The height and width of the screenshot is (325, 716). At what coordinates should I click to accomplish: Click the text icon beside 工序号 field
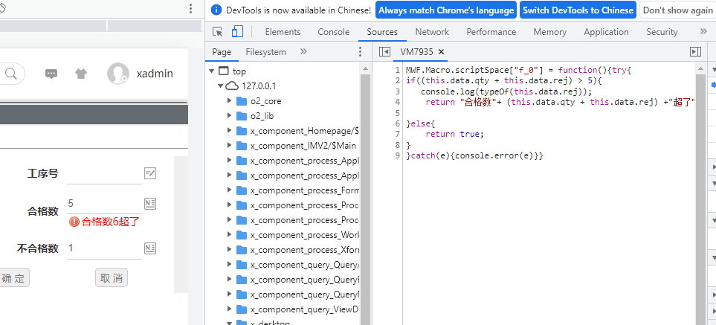coord(150,173)
